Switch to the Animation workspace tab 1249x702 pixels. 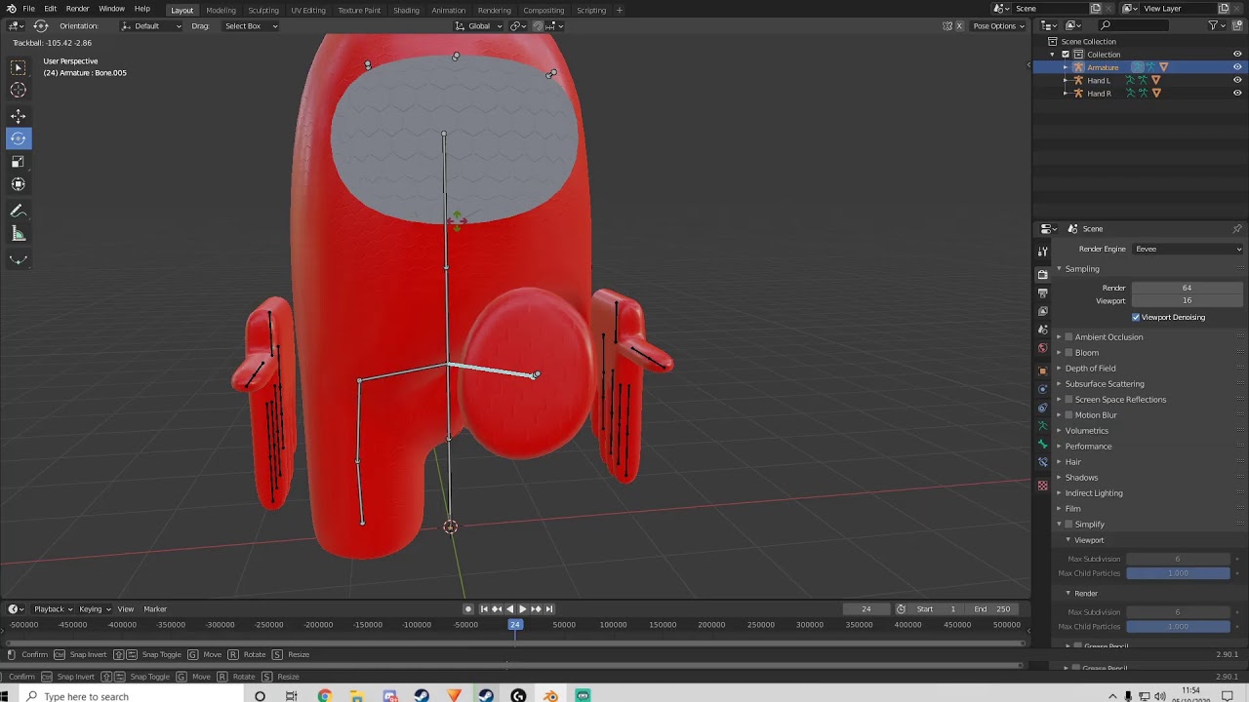tap(448, 10)
